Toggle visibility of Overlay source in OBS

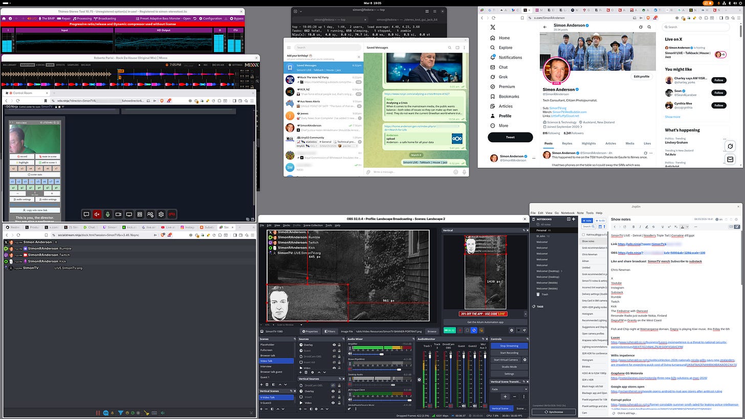334,345
